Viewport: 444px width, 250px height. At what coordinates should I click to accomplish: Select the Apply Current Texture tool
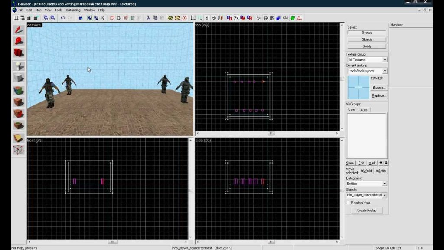coord(19,102)
